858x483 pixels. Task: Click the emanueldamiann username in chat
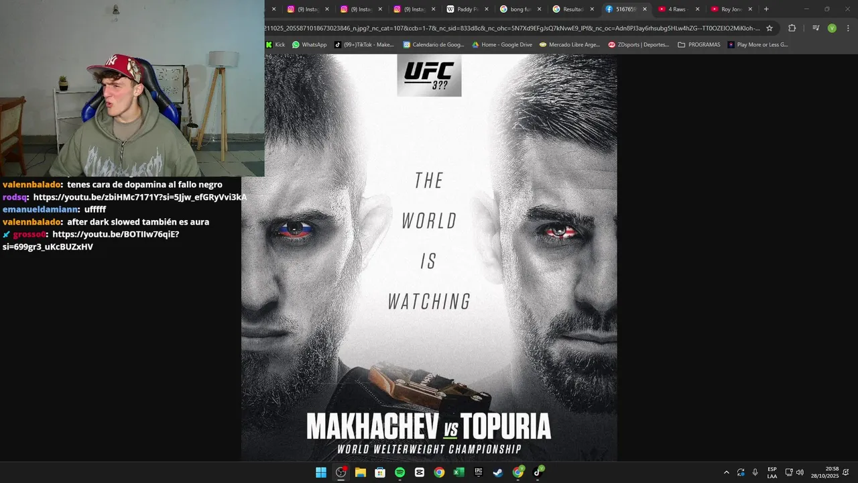point(41,209)
